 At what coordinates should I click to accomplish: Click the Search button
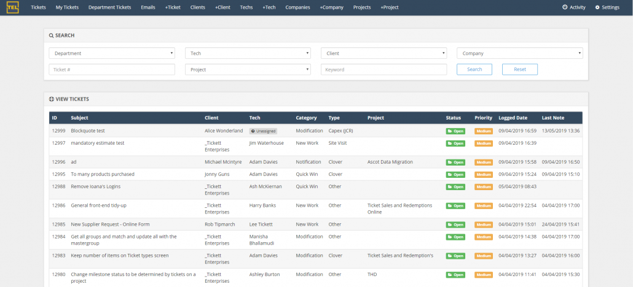[474, 69]
